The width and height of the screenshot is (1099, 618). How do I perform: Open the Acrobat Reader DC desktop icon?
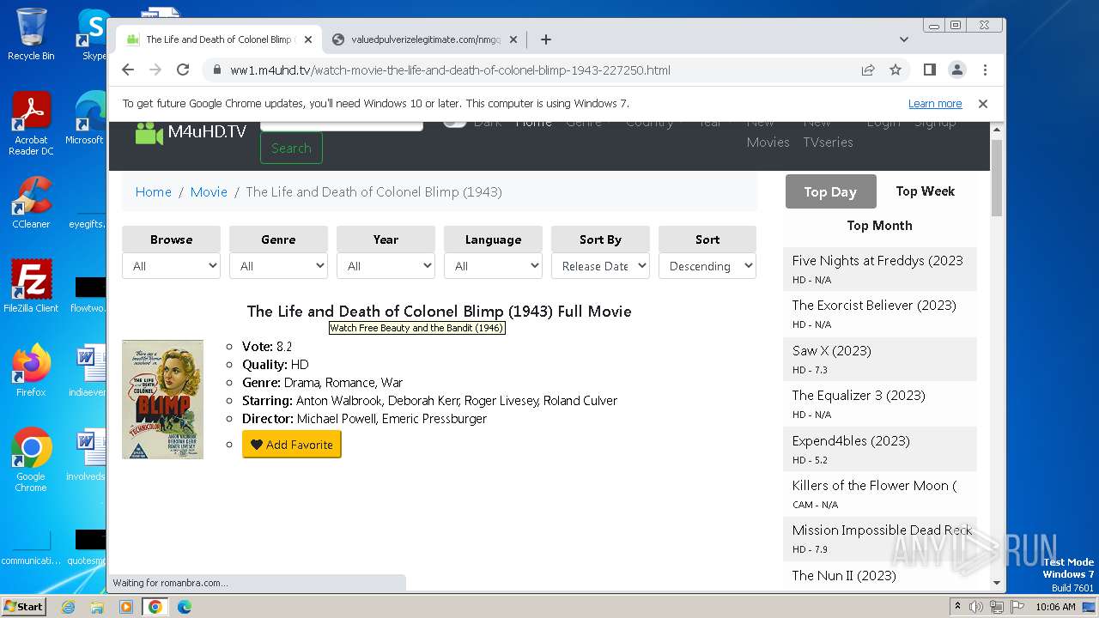31,124
